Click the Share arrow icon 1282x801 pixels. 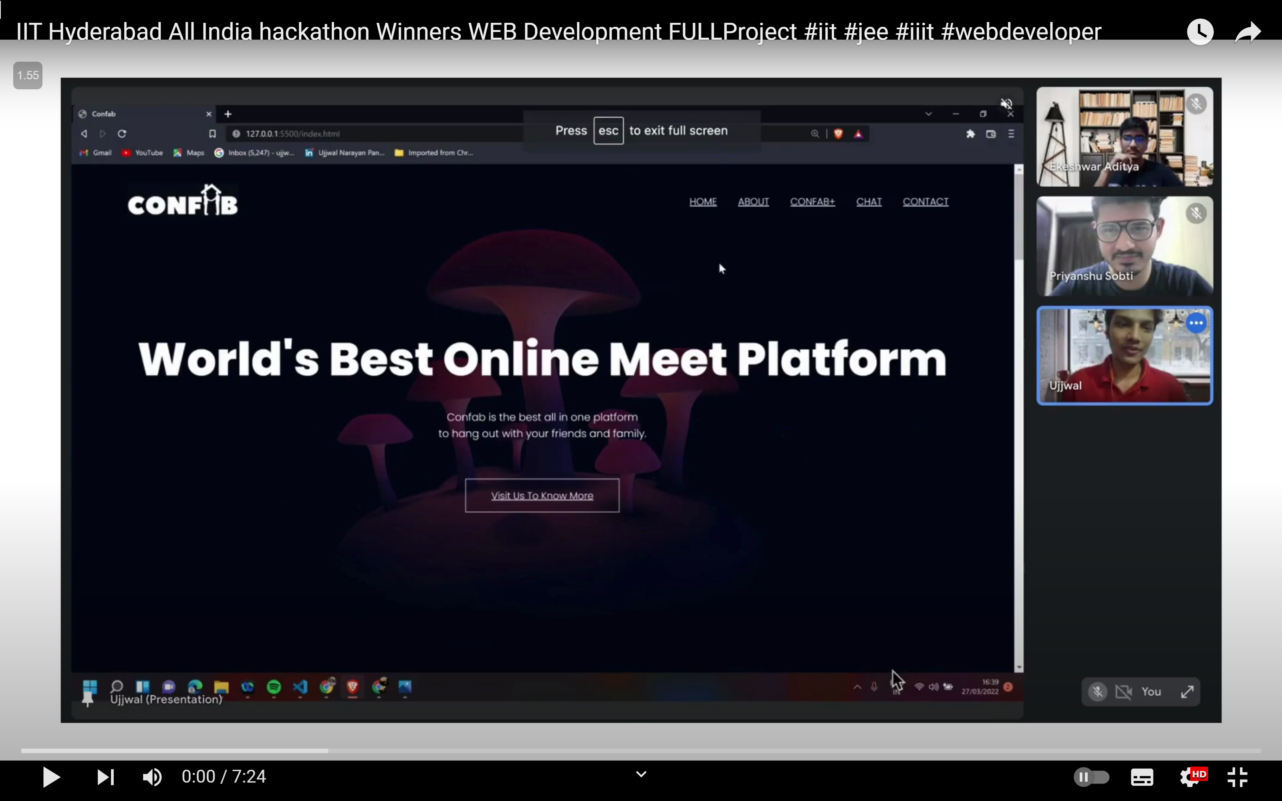coord(1248,32)
